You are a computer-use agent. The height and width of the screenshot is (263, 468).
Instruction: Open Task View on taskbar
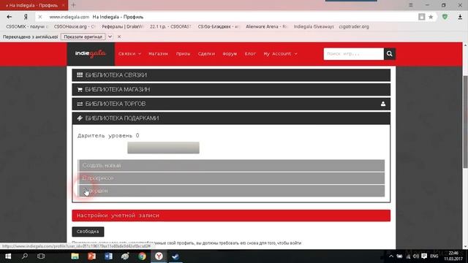pos(41,256)
